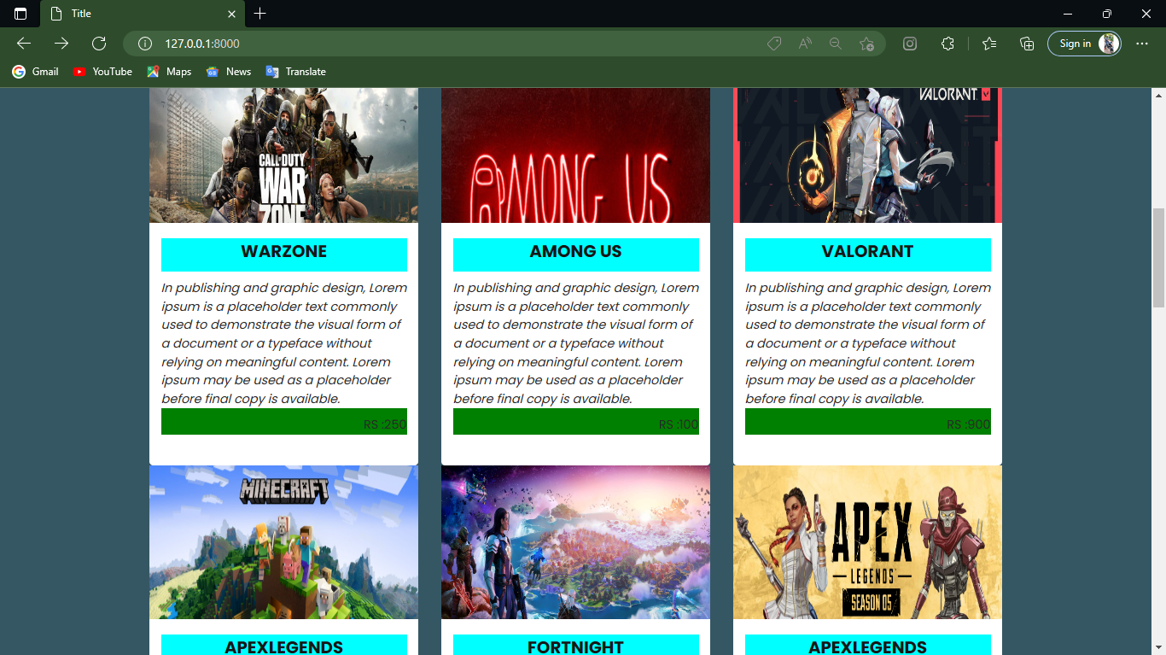Click the RS :100 price bar
This screenshot has width=1166, height=655.
[x=576, y=421]
